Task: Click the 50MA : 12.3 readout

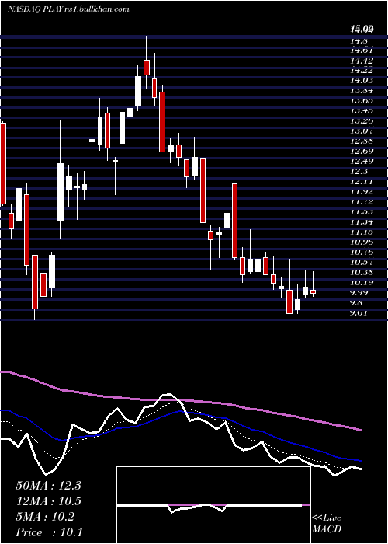Action: (x=48, y=486)
